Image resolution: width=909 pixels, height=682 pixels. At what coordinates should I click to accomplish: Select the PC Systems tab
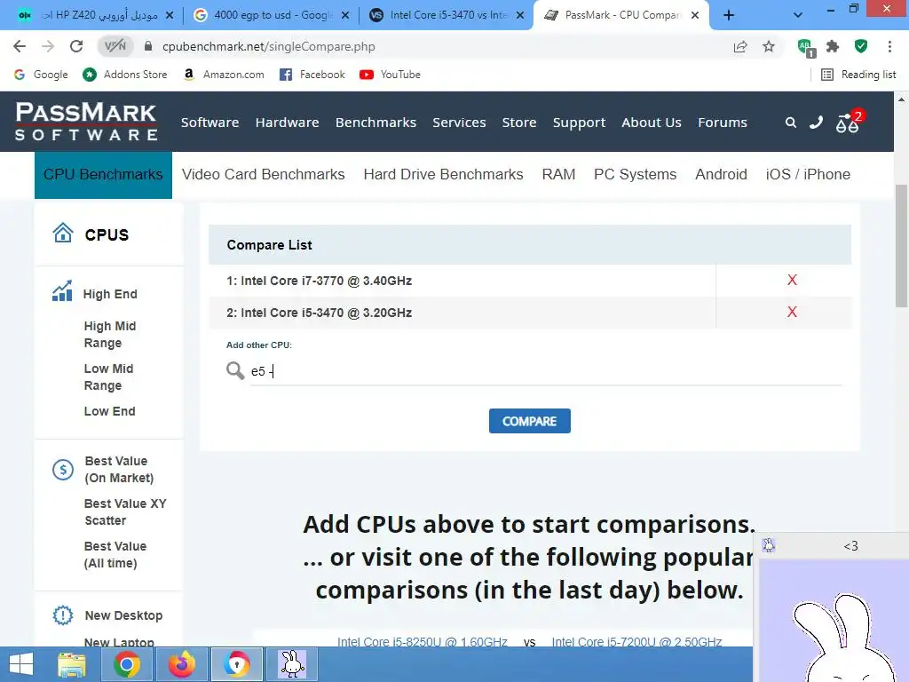pyautogui.click(x=636, y=175)
